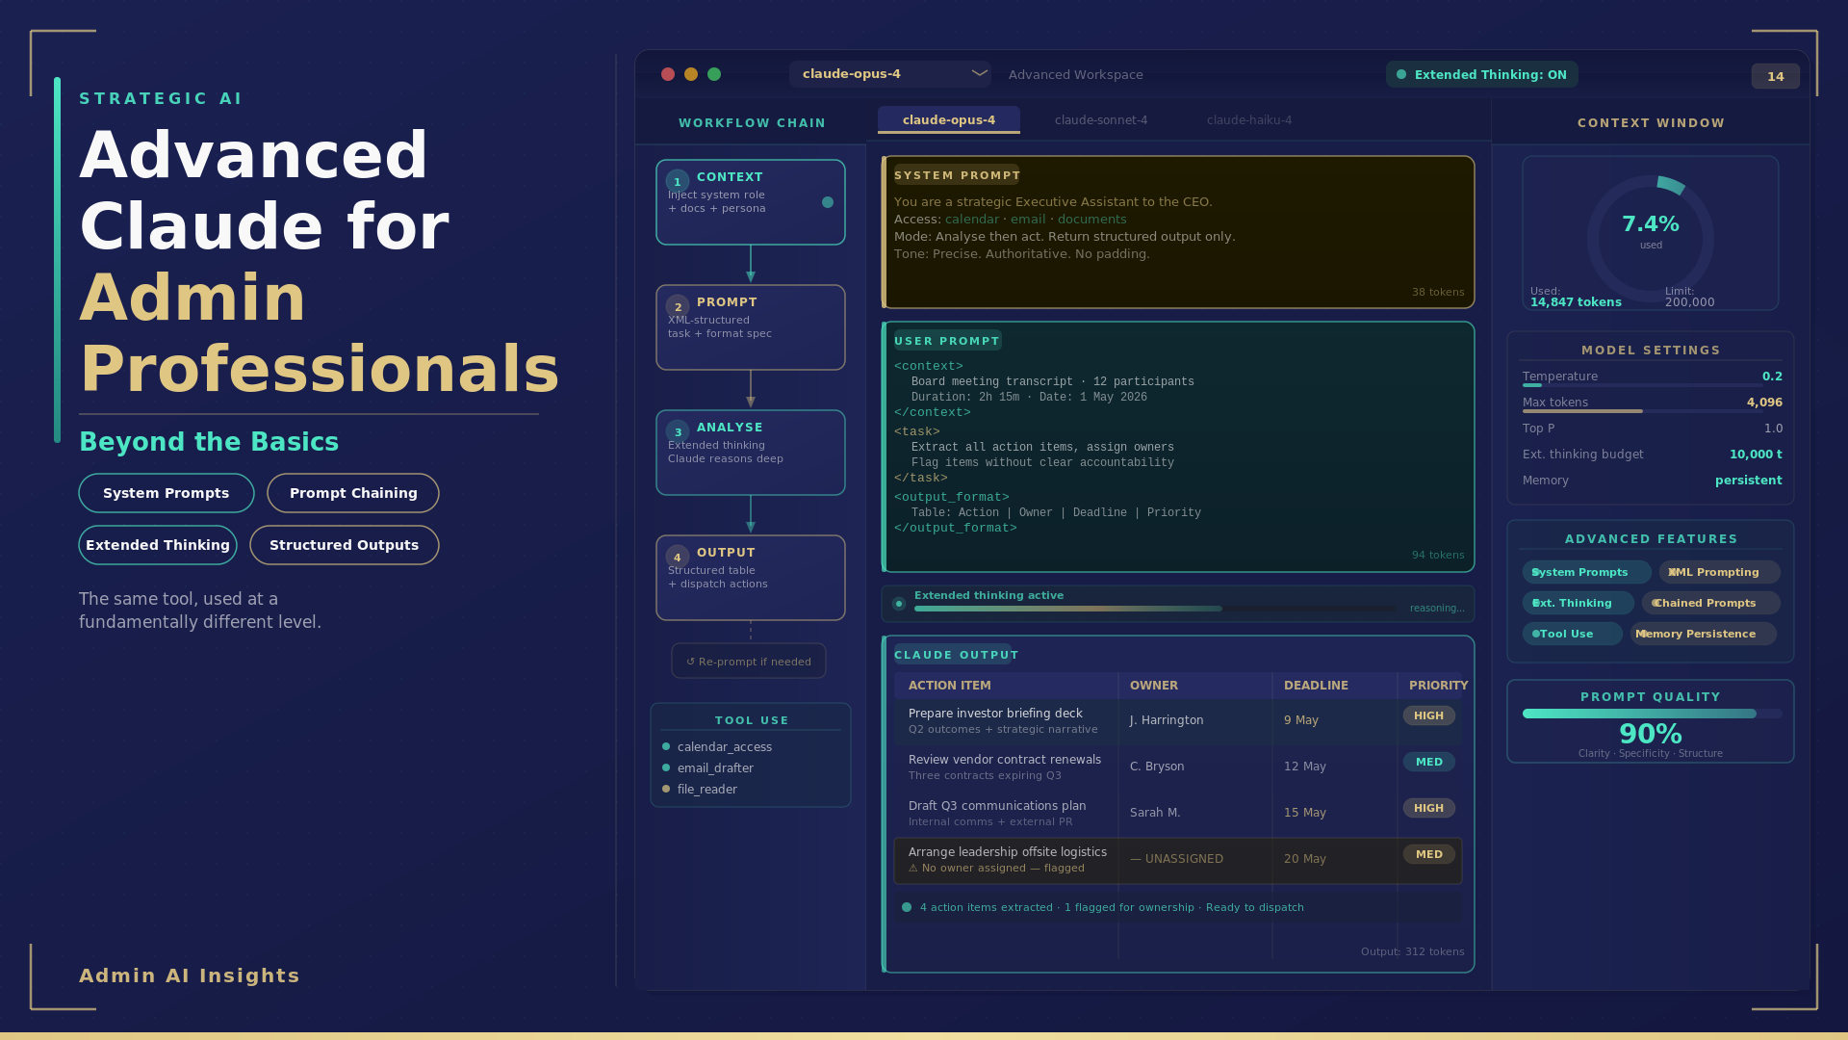Click the Extended thinking active indicator icon
The width and height of the screenshot is (1848, 1040).
click(x=899, y=604)
